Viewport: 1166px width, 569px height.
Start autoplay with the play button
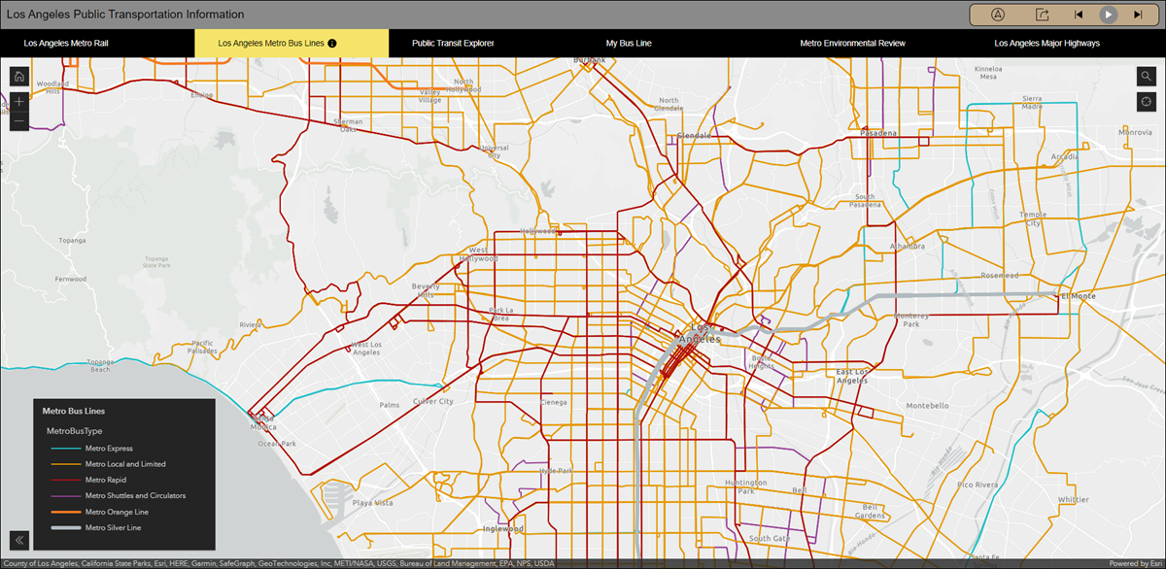[x=1108, y=15]
